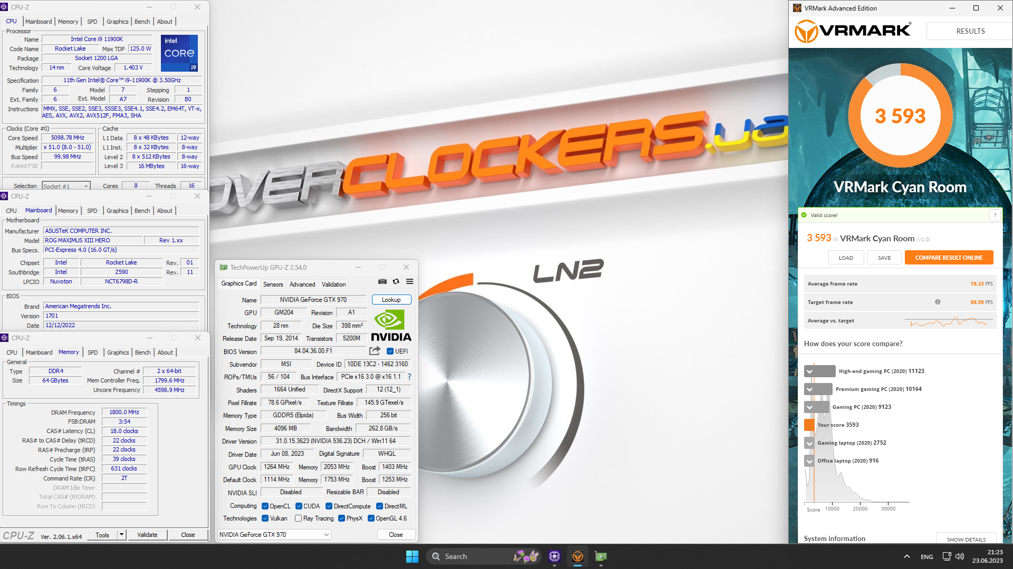Click VRMark logo in results window
The width and height of the screenshot is (1013, 569).
853,31
